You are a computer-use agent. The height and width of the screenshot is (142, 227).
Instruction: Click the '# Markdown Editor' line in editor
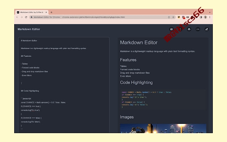29,40
